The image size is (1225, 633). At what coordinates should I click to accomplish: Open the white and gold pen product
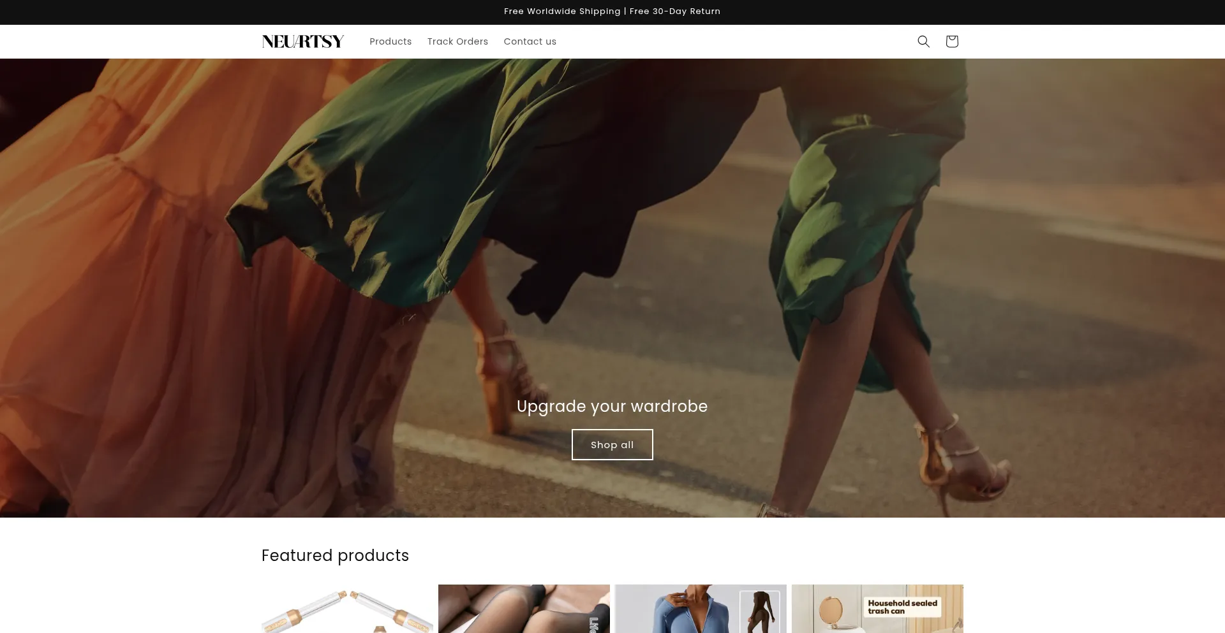[347, 609]
